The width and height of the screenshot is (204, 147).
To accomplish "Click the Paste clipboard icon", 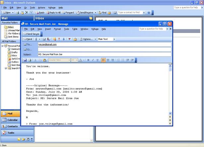I will 44,60.
